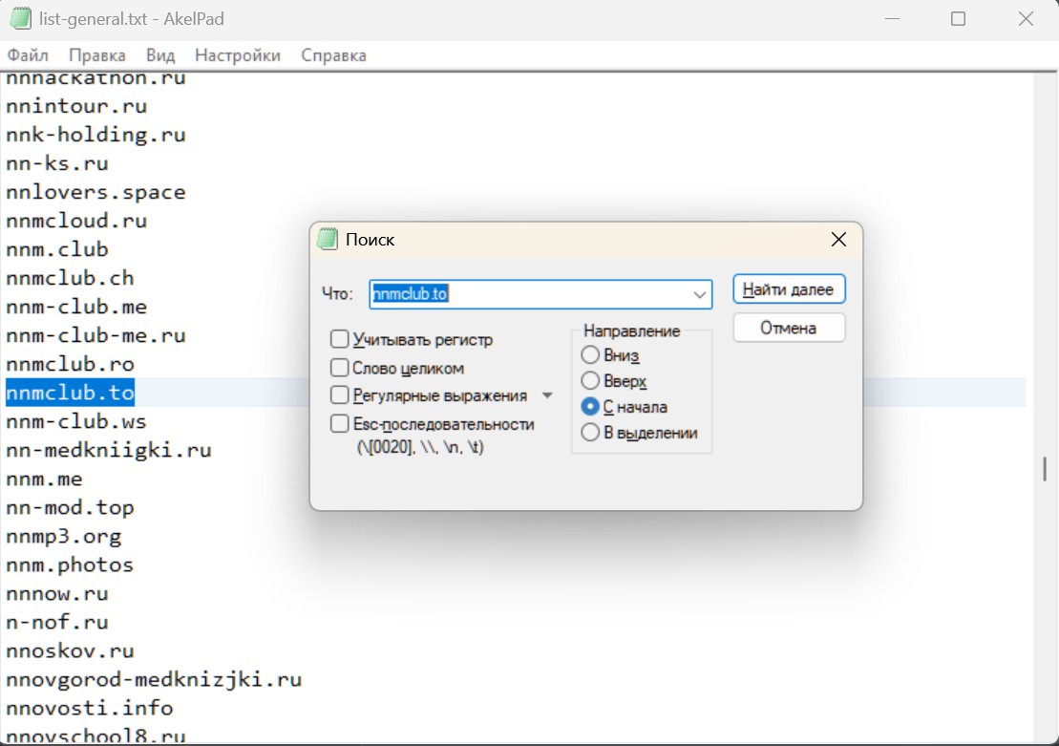The width and height of the screenshot is (1059, 746).
Task: Click the line nnm.me
Action: [x=44, y=480]
